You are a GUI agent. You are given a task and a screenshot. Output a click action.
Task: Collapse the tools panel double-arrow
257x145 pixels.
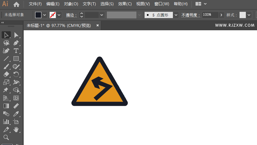click(2, 22)
